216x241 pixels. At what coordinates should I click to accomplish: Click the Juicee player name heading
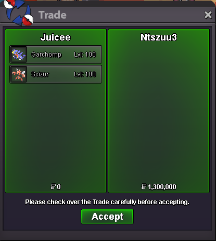coord(56,37)
